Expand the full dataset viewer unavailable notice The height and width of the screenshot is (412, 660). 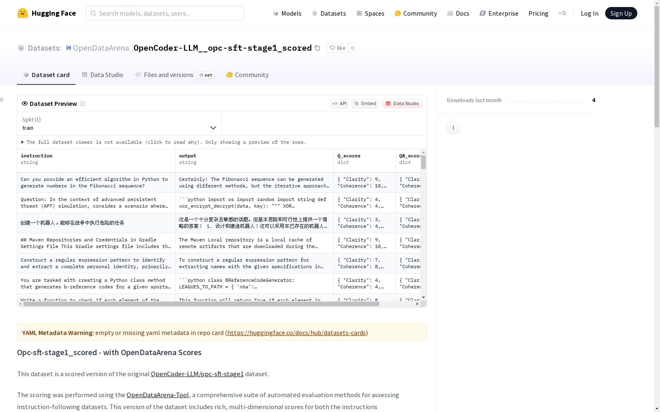click(164, 142)
